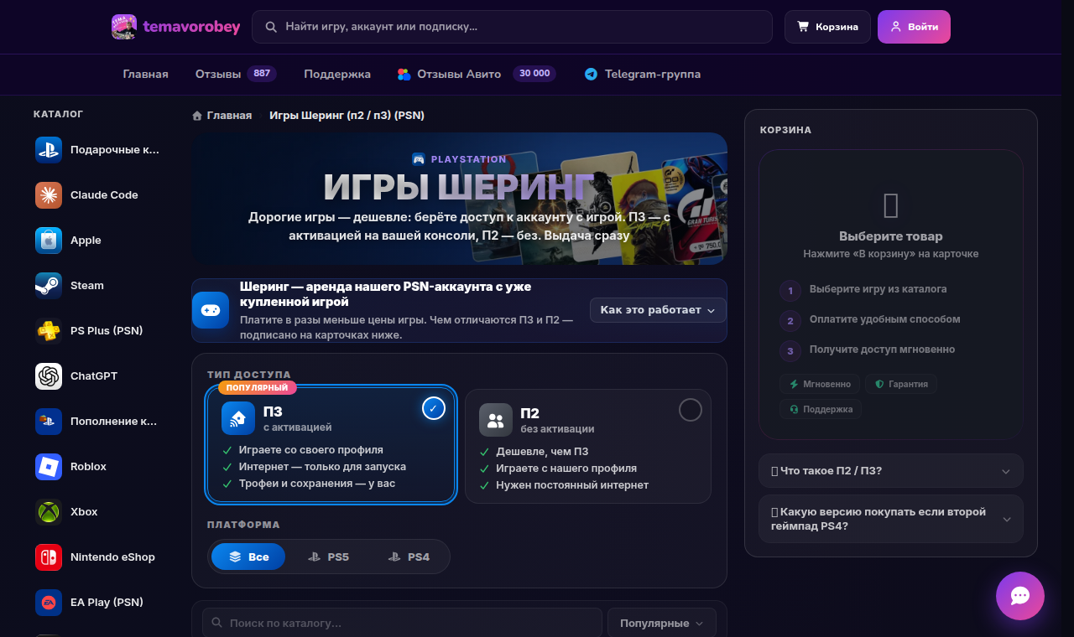Click the Avito logo icon in navigation

point(404,74)
